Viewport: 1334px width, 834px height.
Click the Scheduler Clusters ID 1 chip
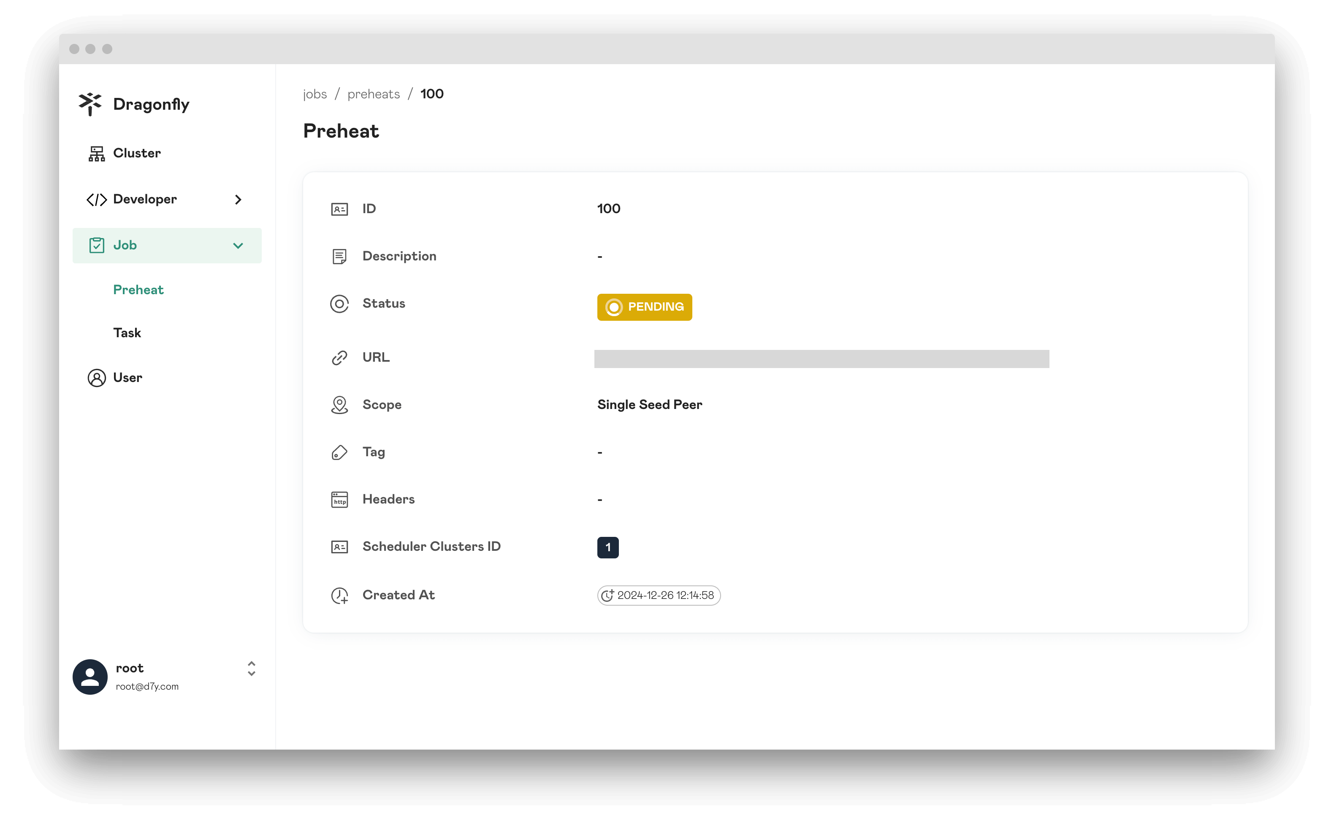click(x=608, y=548)
